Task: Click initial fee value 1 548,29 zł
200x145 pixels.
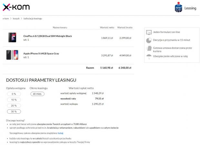Action: click(98, 93)
